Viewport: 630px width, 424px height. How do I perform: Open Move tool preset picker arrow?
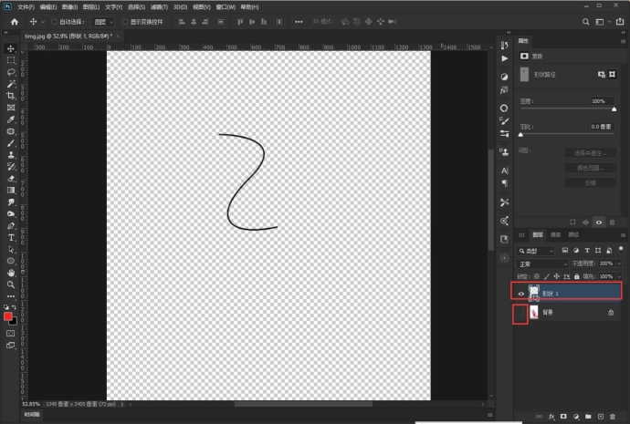point(43,22)
